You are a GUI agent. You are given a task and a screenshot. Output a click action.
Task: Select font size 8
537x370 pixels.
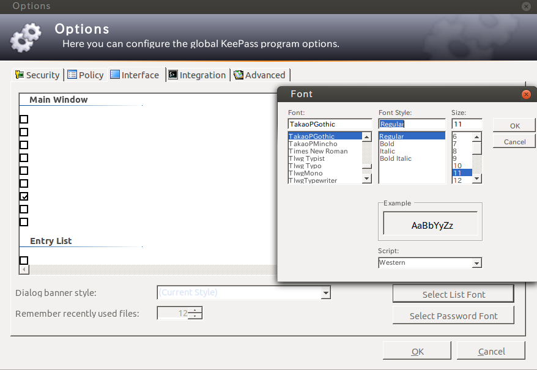coord(462,151)
